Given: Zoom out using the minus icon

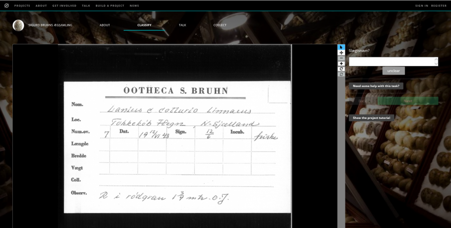Looking at the screenshot, I should 341,58.
